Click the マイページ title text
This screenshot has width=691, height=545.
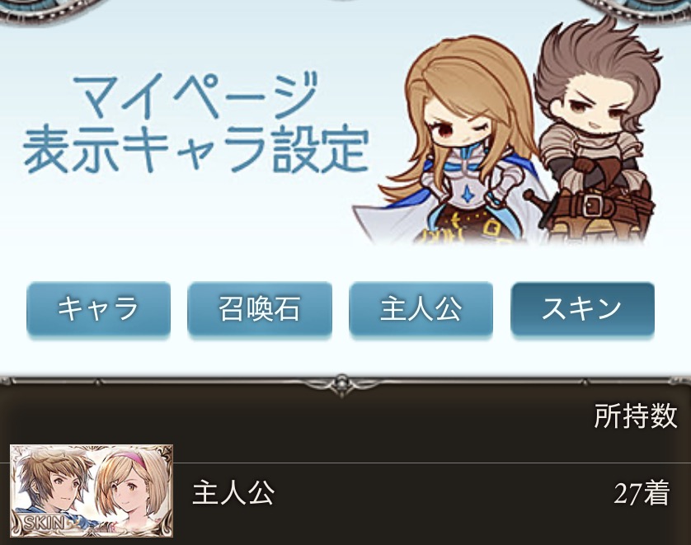tap(195, 96)
